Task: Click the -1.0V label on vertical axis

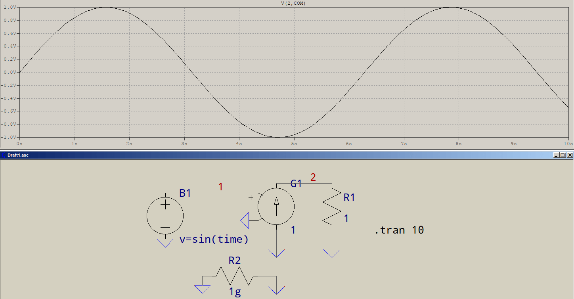Action: pos(10,137)
